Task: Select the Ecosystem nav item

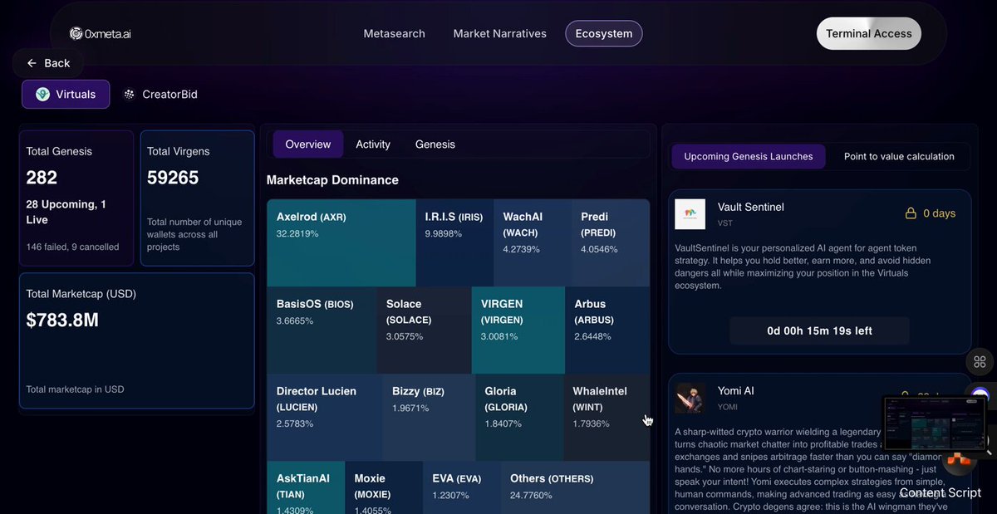Action: (x=604, y=34)
